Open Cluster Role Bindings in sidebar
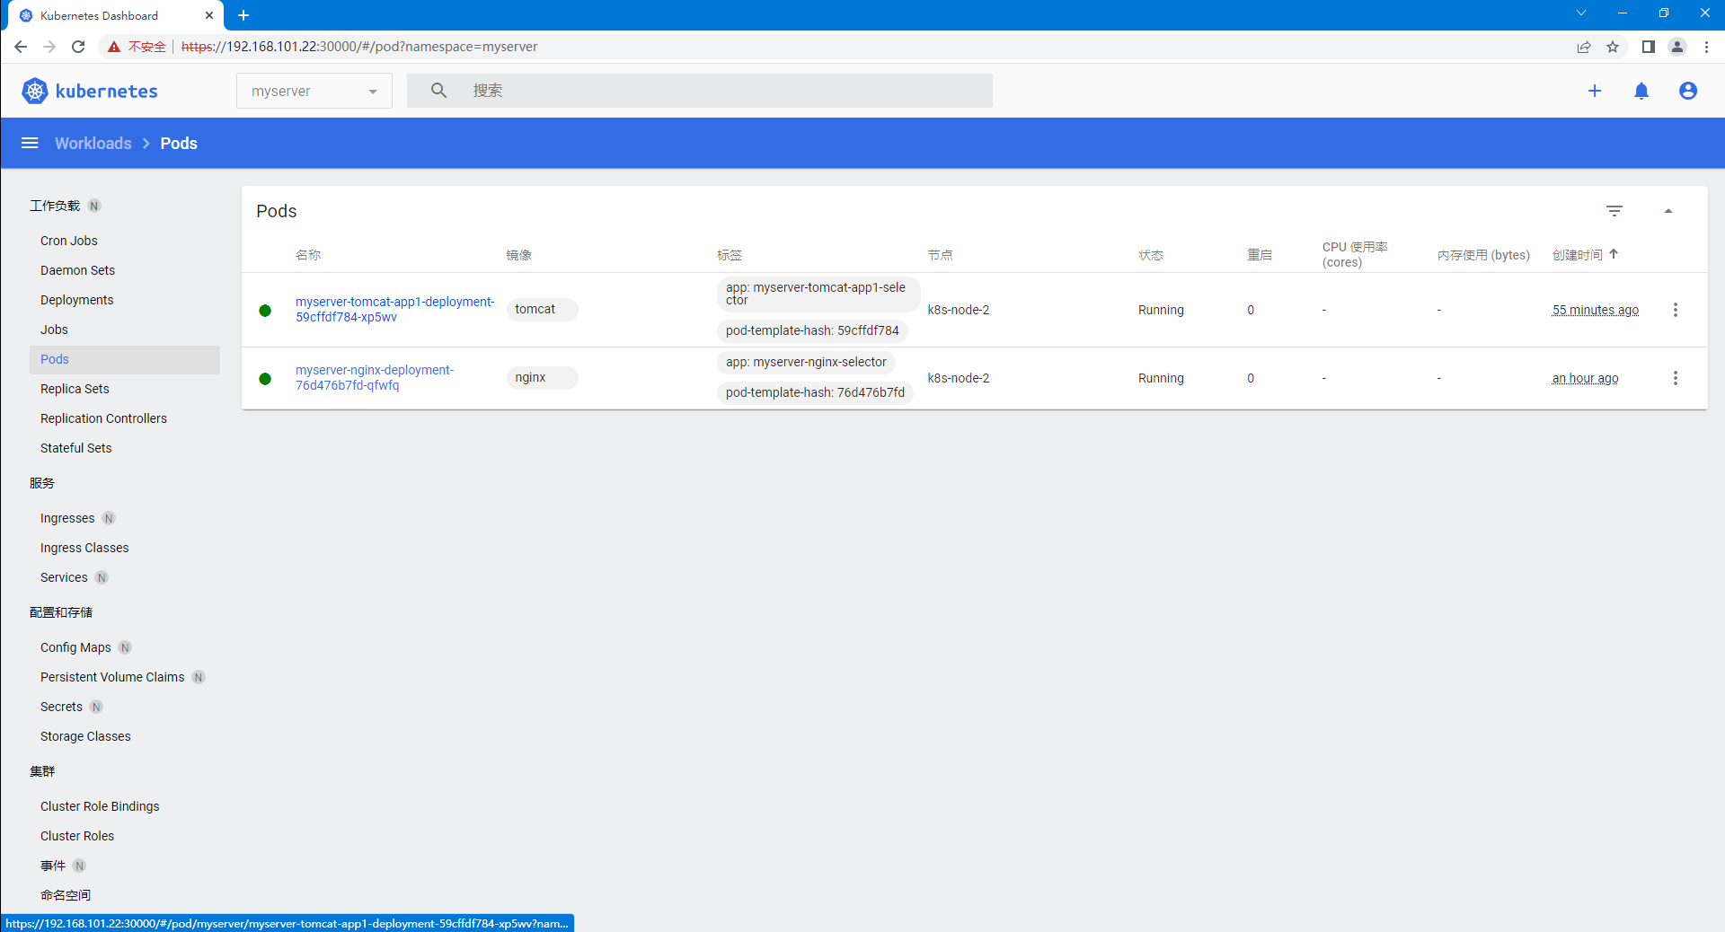Image resolution: width=1725 pixels, height=932 pixels. [x=100, y=806]
